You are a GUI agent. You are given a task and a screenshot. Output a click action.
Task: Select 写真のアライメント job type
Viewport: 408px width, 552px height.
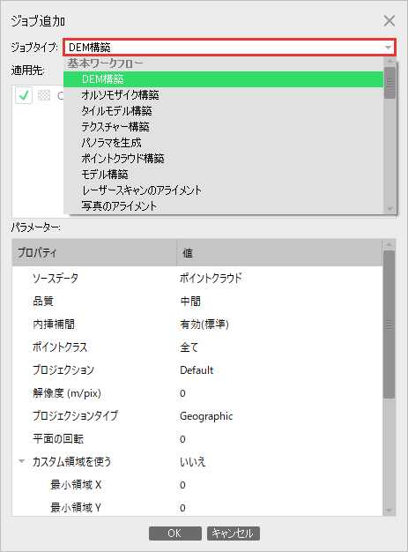click(x=223, y=206)
